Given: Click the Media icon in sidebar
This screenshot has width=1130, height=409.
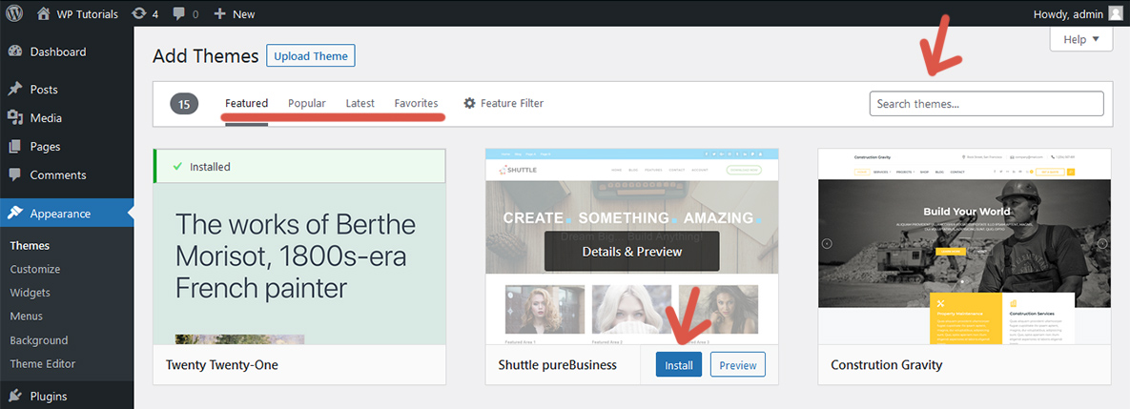Looking at the screenshot, I should point(14,117).
